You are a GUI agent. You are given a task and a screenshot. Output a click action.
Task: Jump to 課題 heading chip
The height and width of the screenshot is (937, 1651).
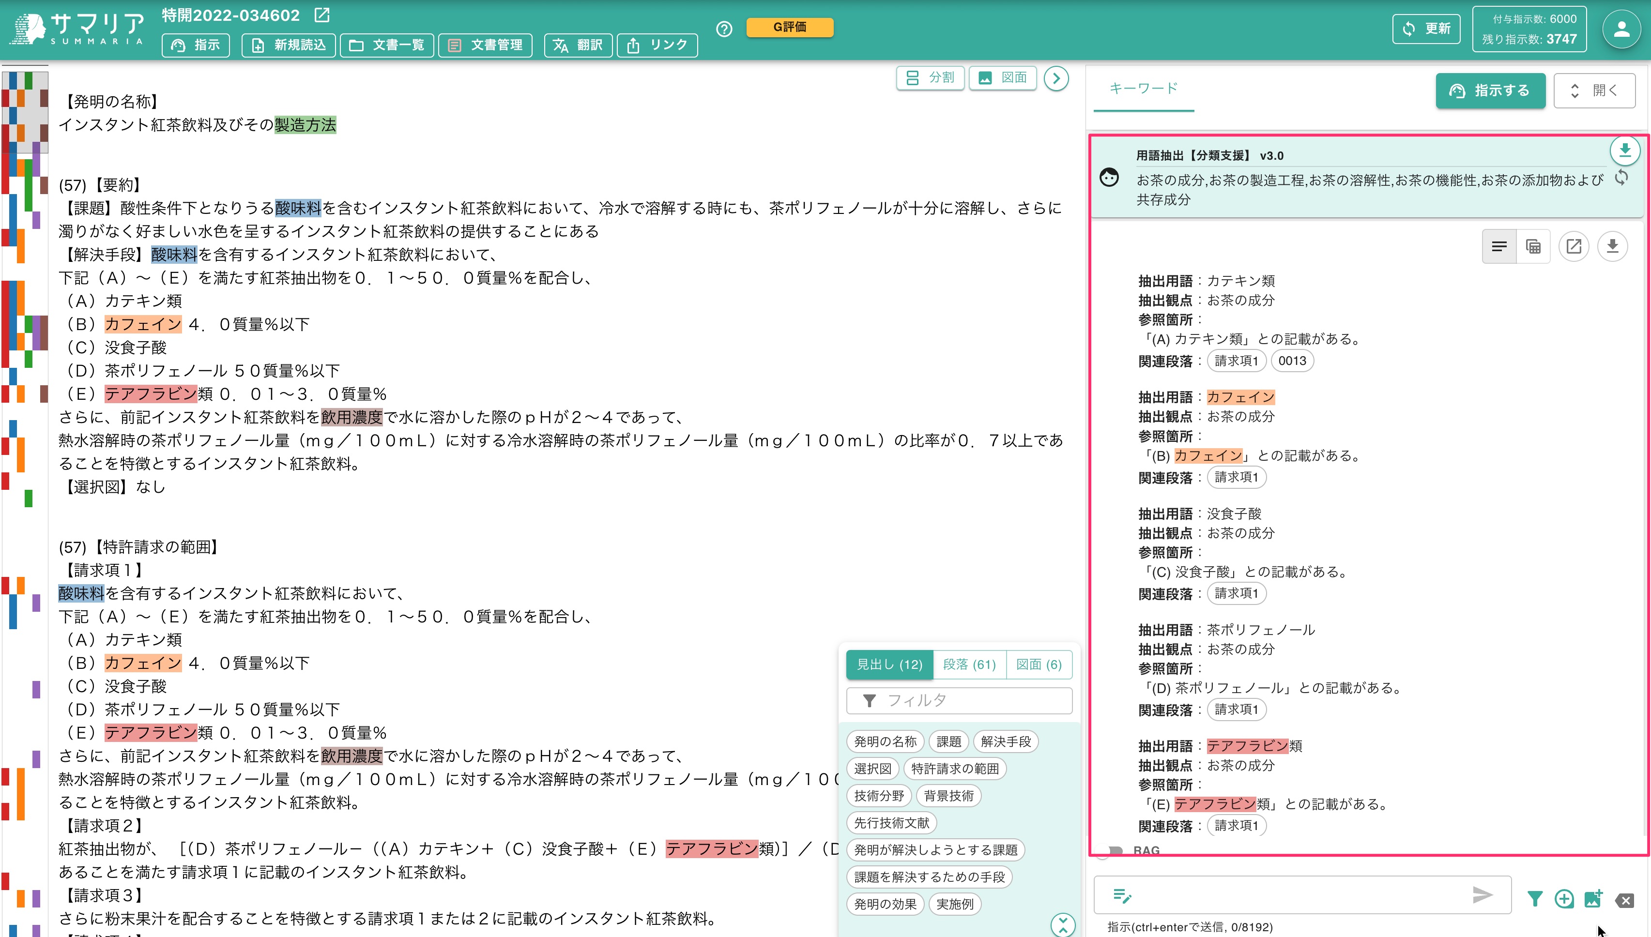[x=949, y=741]
